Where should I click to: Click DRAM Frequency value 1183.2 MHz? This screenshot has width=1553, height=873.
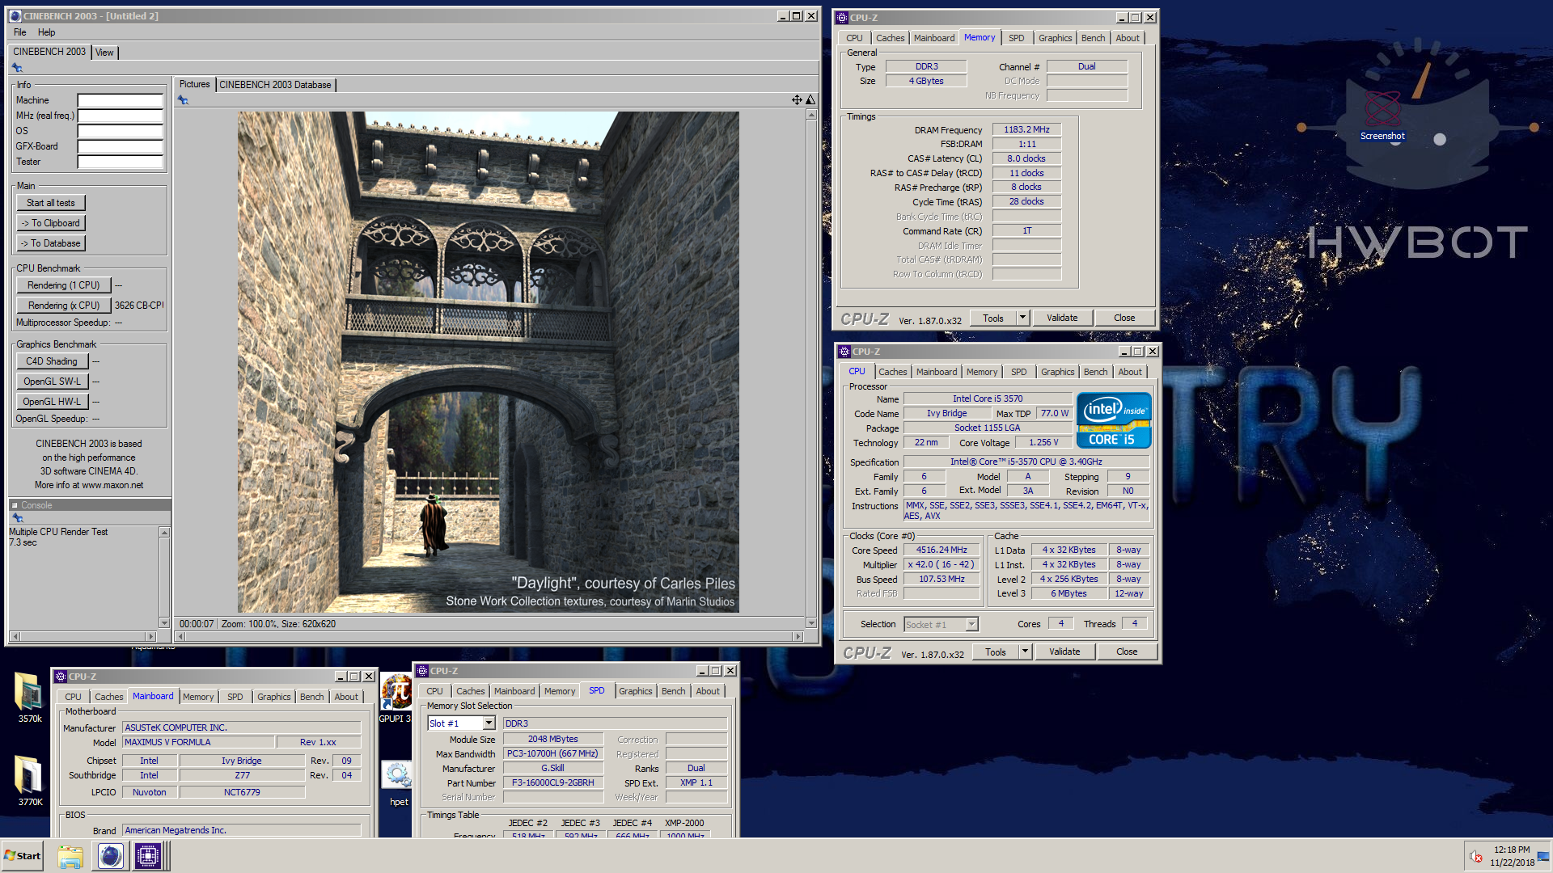coord(1026,129)
